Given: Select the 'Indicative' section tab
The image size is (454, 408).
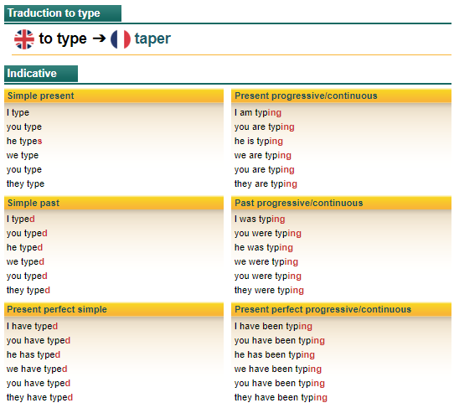Looking at the screenshot, I should coord(41,74).
